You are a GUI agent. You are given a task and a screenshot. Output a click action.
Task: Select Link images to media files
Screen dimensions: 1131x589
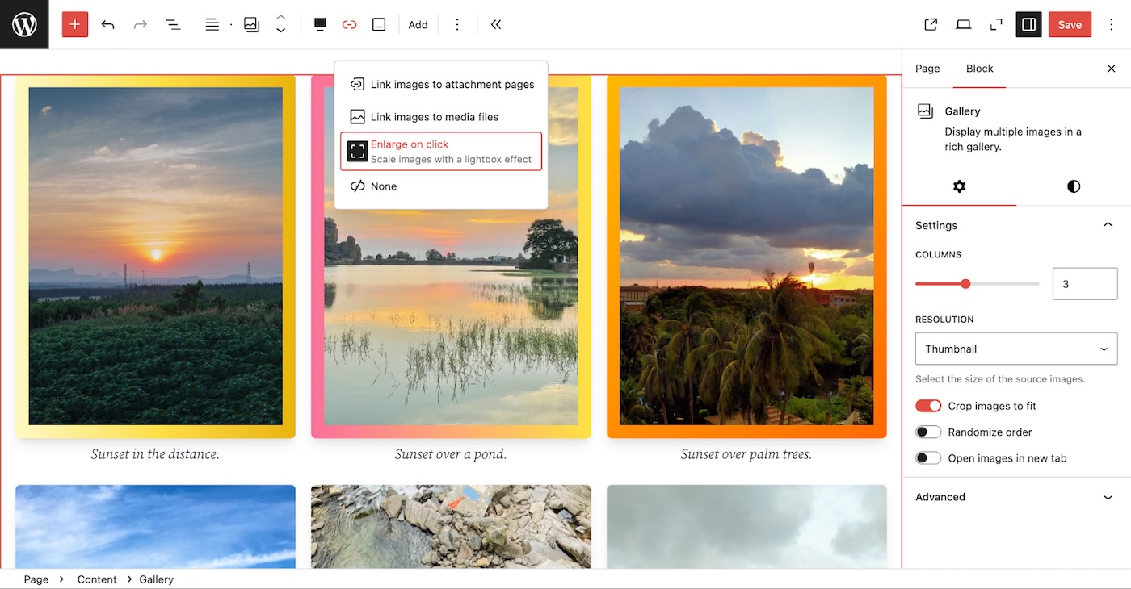pyautogui.click(x=434, y=117)
